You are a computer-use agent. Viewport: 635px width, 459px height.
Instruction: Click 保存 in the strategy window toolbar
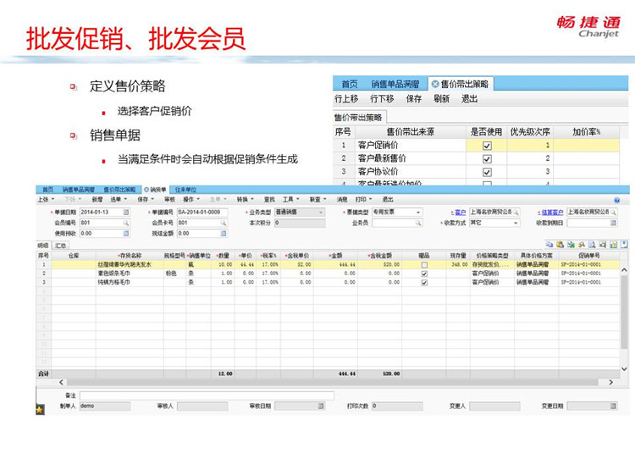pos(414,99)
